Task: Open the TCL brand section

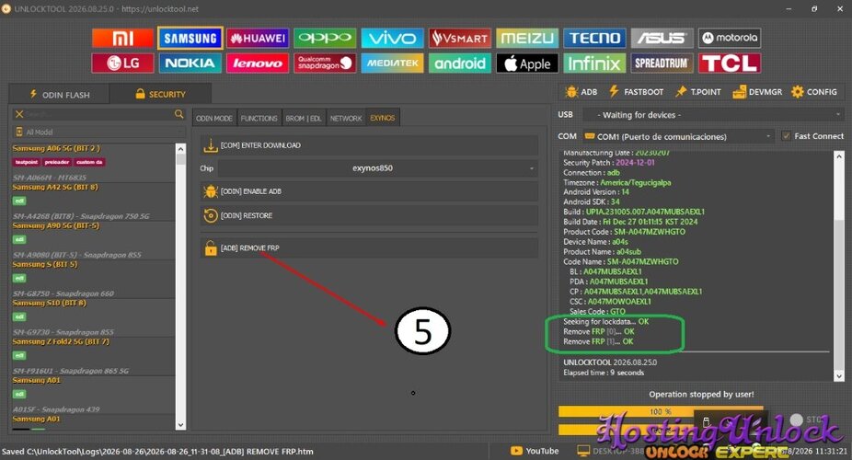Action: (x=730, y=63)
